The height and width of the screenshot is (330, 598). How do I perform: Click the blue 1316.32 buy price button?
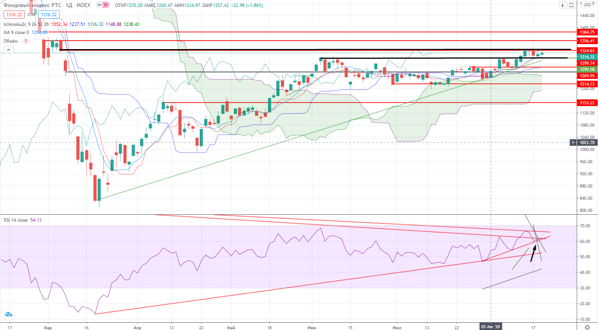[x=49, y=15]
